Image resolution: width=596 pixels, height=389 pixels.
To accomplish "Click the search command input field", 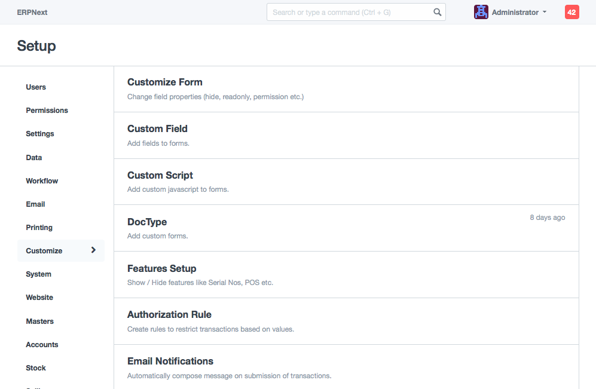I will pyautogui.click(x=356, y=12).
